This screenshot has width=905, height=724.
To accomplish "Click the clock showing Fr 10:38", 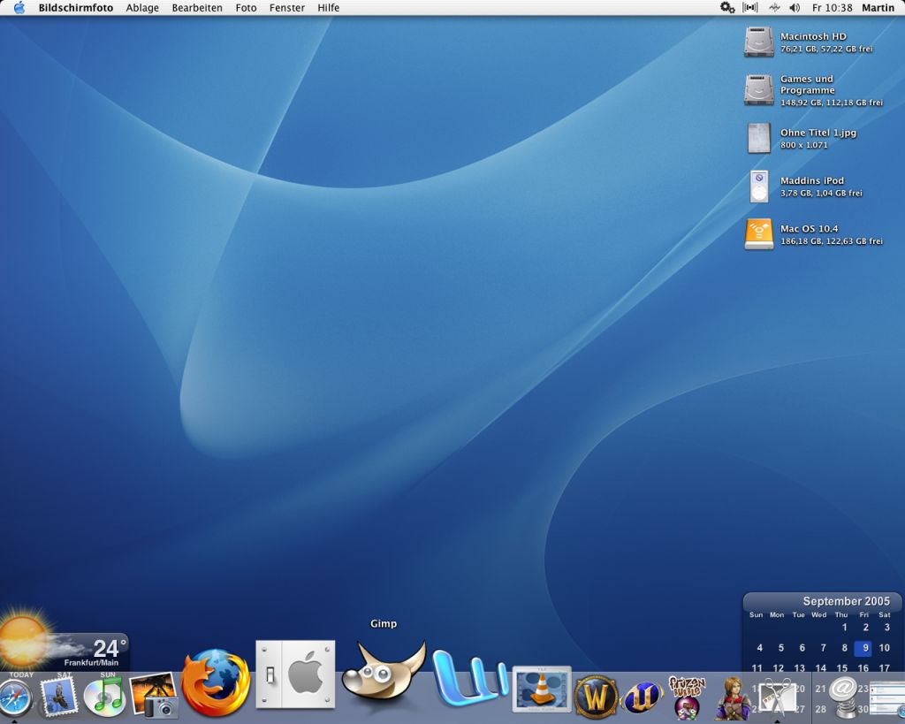I will pyautogui.click(x=832, y=7).
